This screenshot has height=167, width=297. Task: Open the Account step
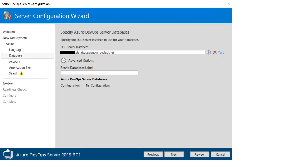click(x=15, y=62)
